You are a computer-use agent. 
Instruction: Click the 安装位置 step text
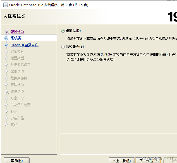pyautogui.click(x=17, y=51)
